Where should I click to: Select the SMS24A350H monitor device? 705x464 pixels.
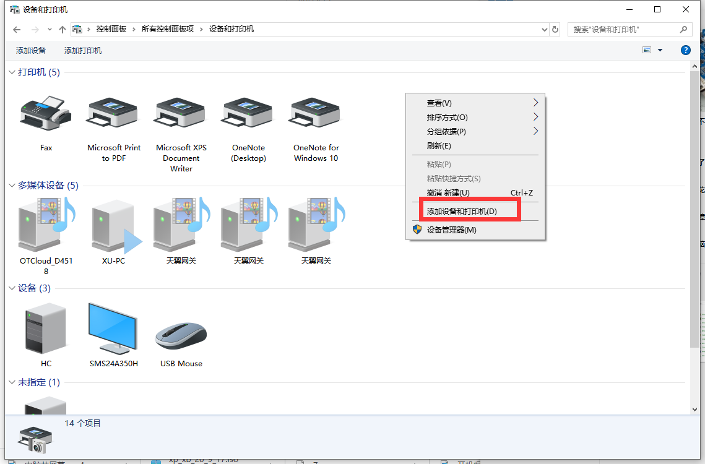point(113,329)
